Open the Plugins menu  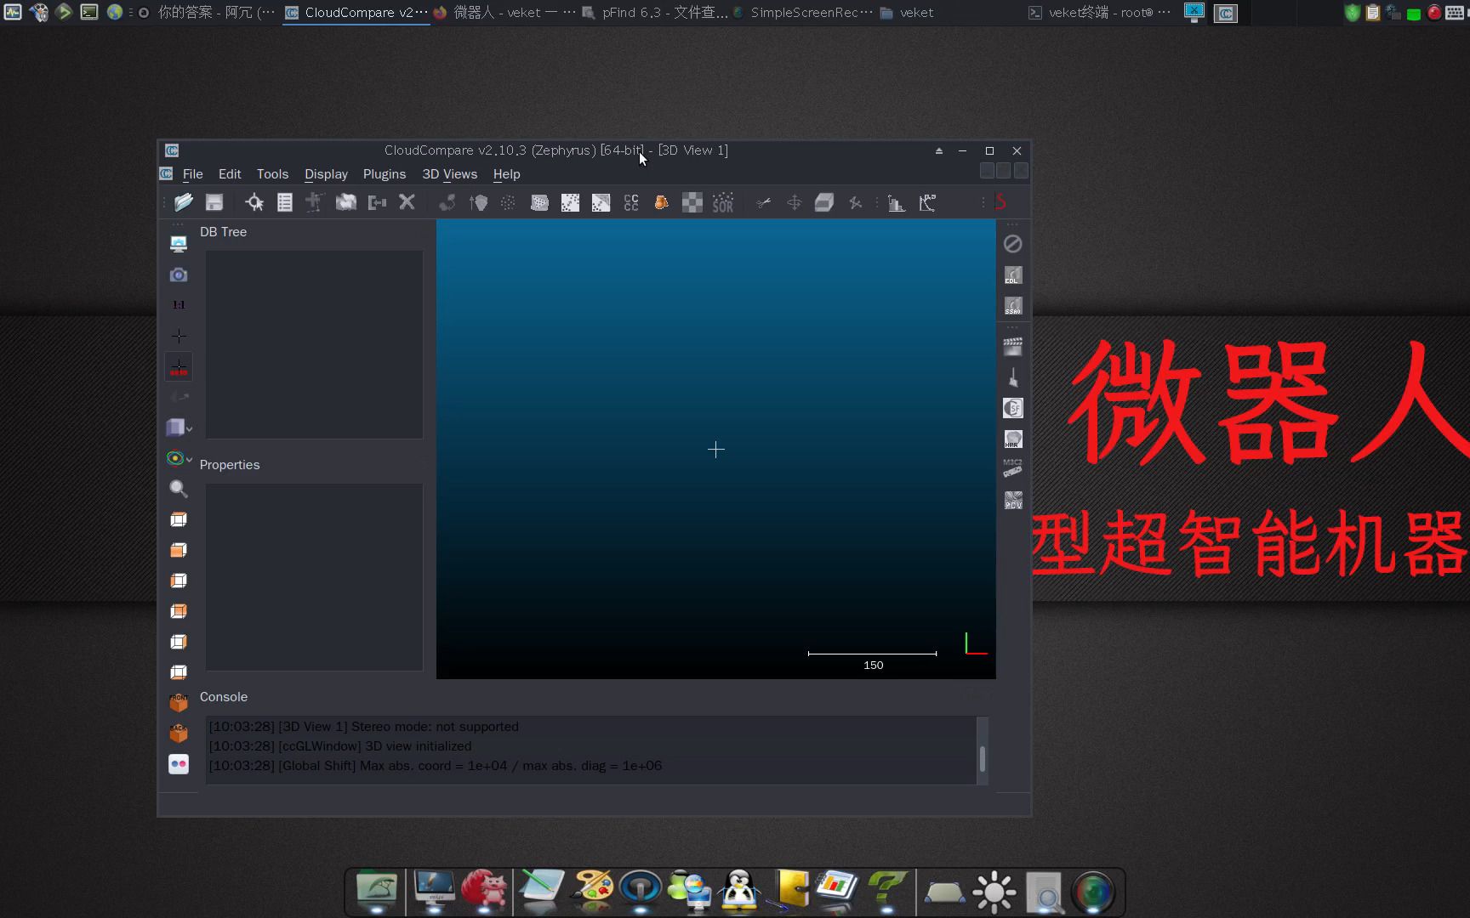tap(385, 174)
